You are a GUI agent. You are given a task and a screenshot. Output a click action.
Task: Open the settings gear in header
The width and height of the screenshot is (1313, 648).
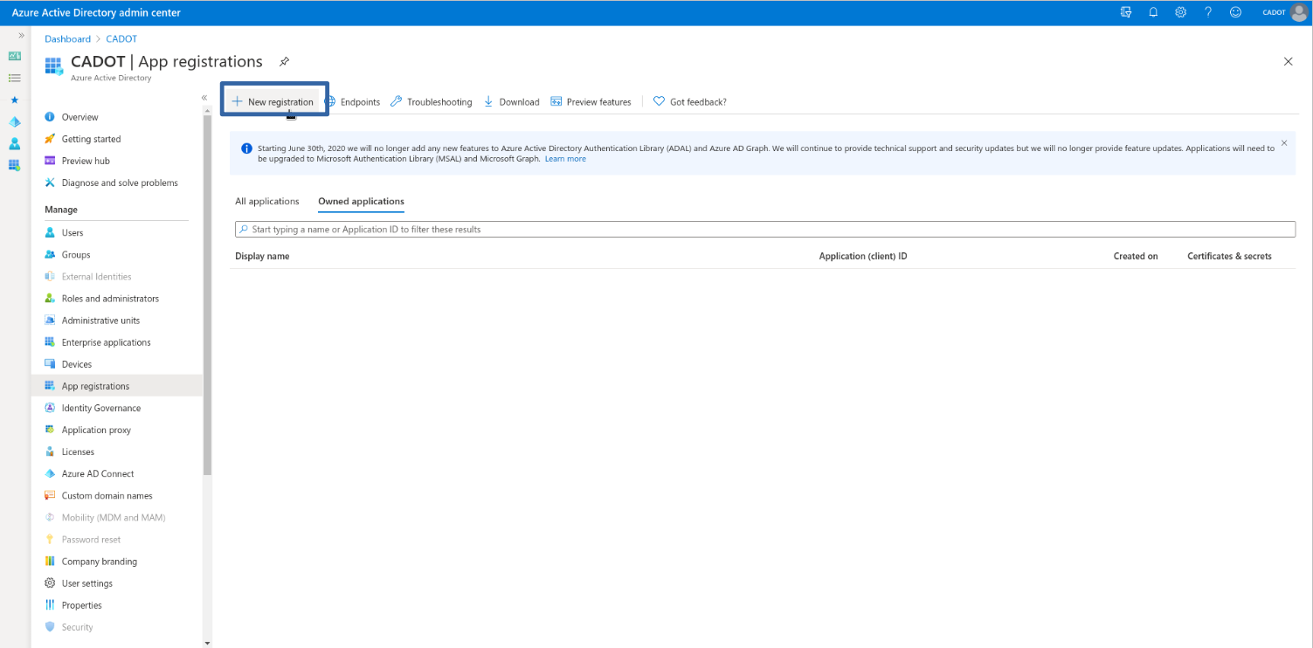point(1180,12)
